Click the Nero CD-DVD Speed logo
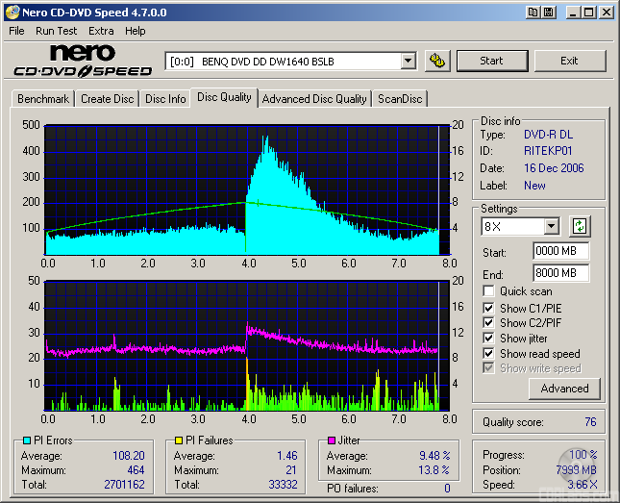This screenshot has height=503, width=620. click(83, 61)
